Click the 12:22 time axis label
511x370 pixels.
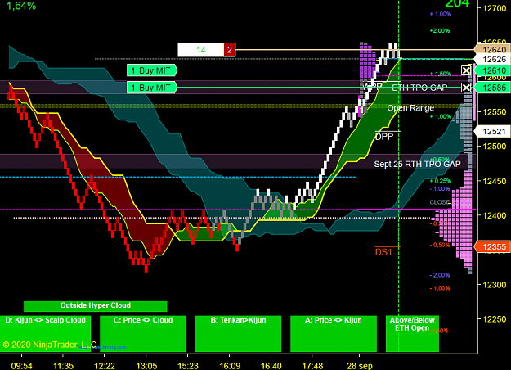[105, 366]
